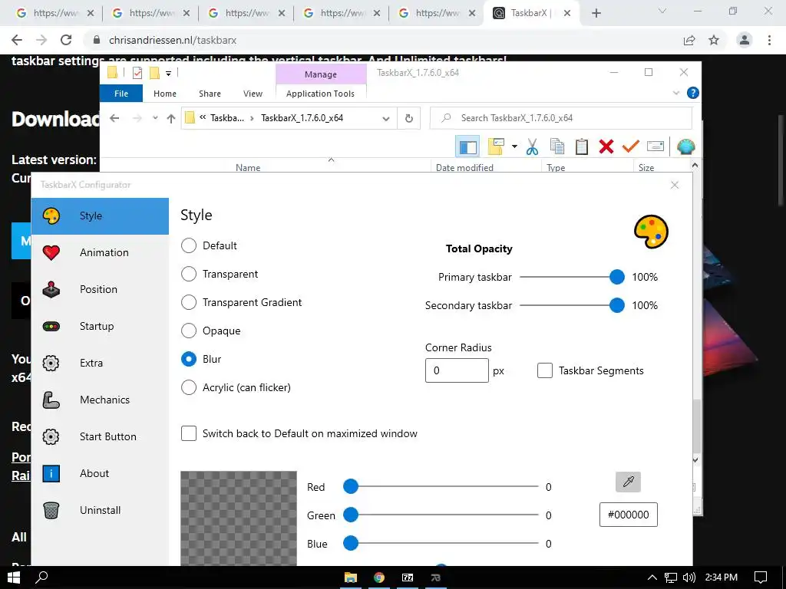
Task: Expand the Explorer address path dropdown
Action: tap(386, 119)
